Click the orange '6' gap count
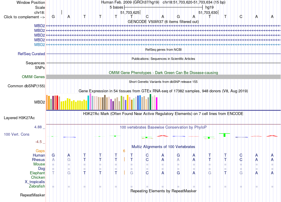This screenshot has height=202, width=281. click(124, 151)
